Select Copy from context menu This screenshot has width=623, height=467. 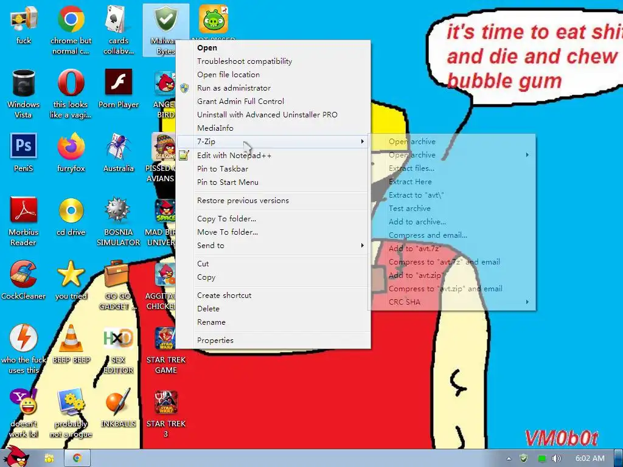[273, 277]
